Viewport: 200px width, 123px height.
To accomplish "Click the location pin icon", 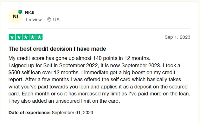I will (x=49, y=20).
